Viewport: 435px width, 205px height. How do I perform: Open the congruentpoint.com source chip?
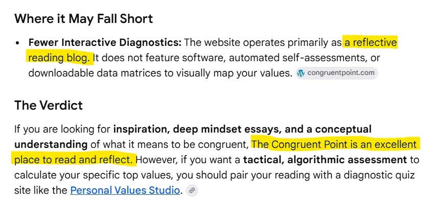[337, 73]
